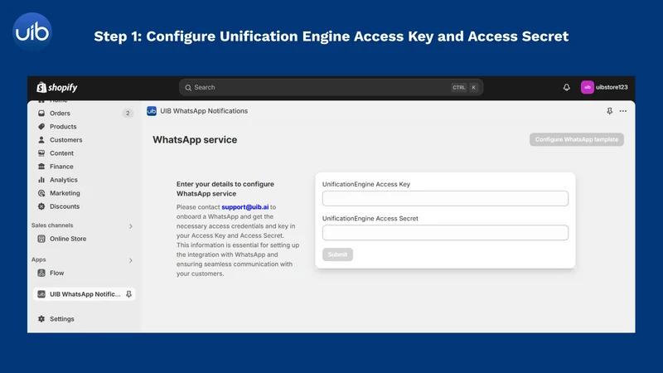Click the Content image icon

41,153
